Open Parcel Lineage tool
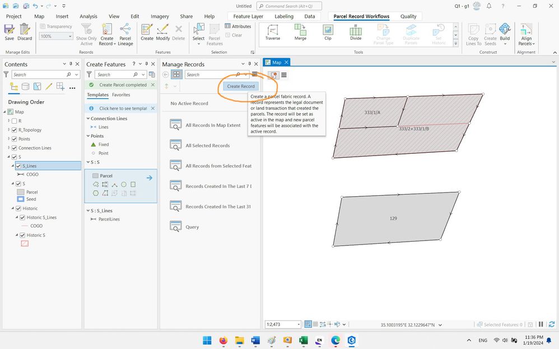The height and width of the screenshot is (349, 559). pos(125,35)
